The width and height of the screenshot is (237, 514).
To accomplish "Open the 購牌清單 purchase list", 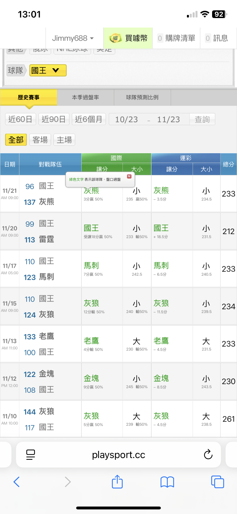I will point(176,38).
